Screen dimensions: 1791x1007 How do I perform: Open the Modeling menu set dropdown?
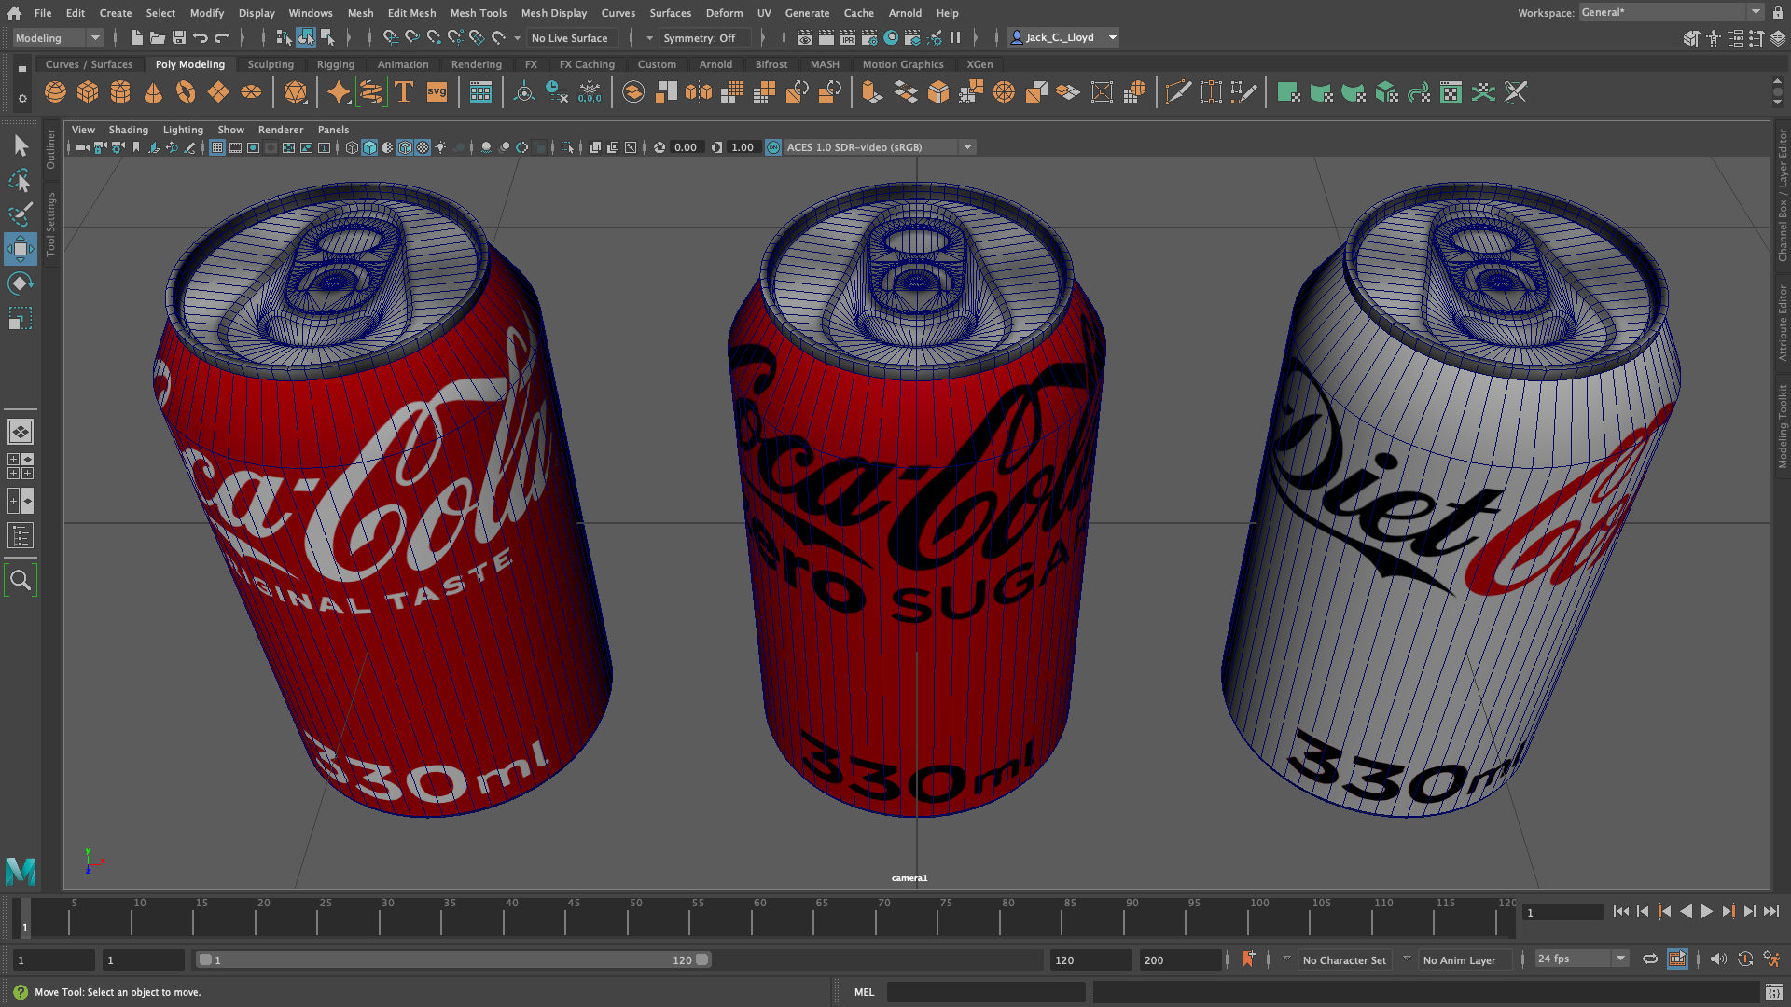(x=58, y=38)
